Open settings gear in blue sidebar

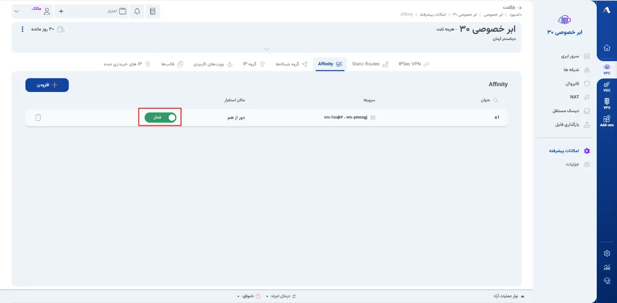[x=607, y=253]
